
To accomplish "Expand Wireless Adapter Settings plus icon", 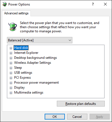I will point(11,63).
